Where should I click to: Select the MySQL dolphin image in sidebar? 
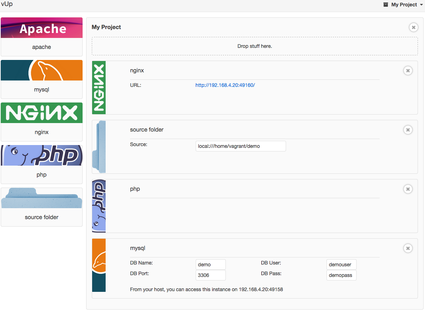[42, 70]
